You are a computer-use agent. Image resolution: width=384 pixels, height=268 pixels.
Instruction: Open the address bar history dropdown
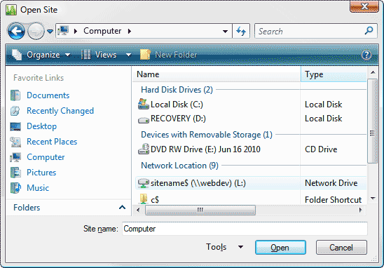click(x=225, y=31)
